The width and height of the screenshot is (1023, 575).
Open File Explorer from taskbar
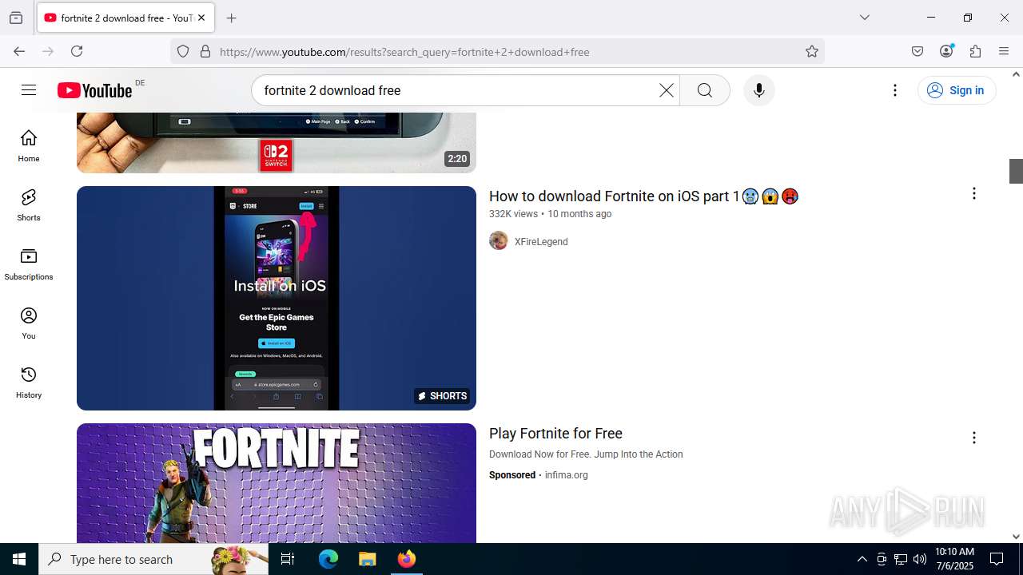pyautogui.click(x=367, y=559)
